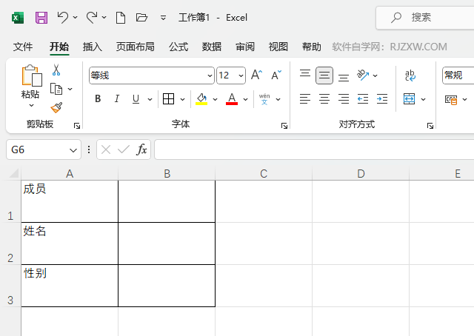Select cell containing 姓名
Viewport: 474px width, 336px height.
70,243
